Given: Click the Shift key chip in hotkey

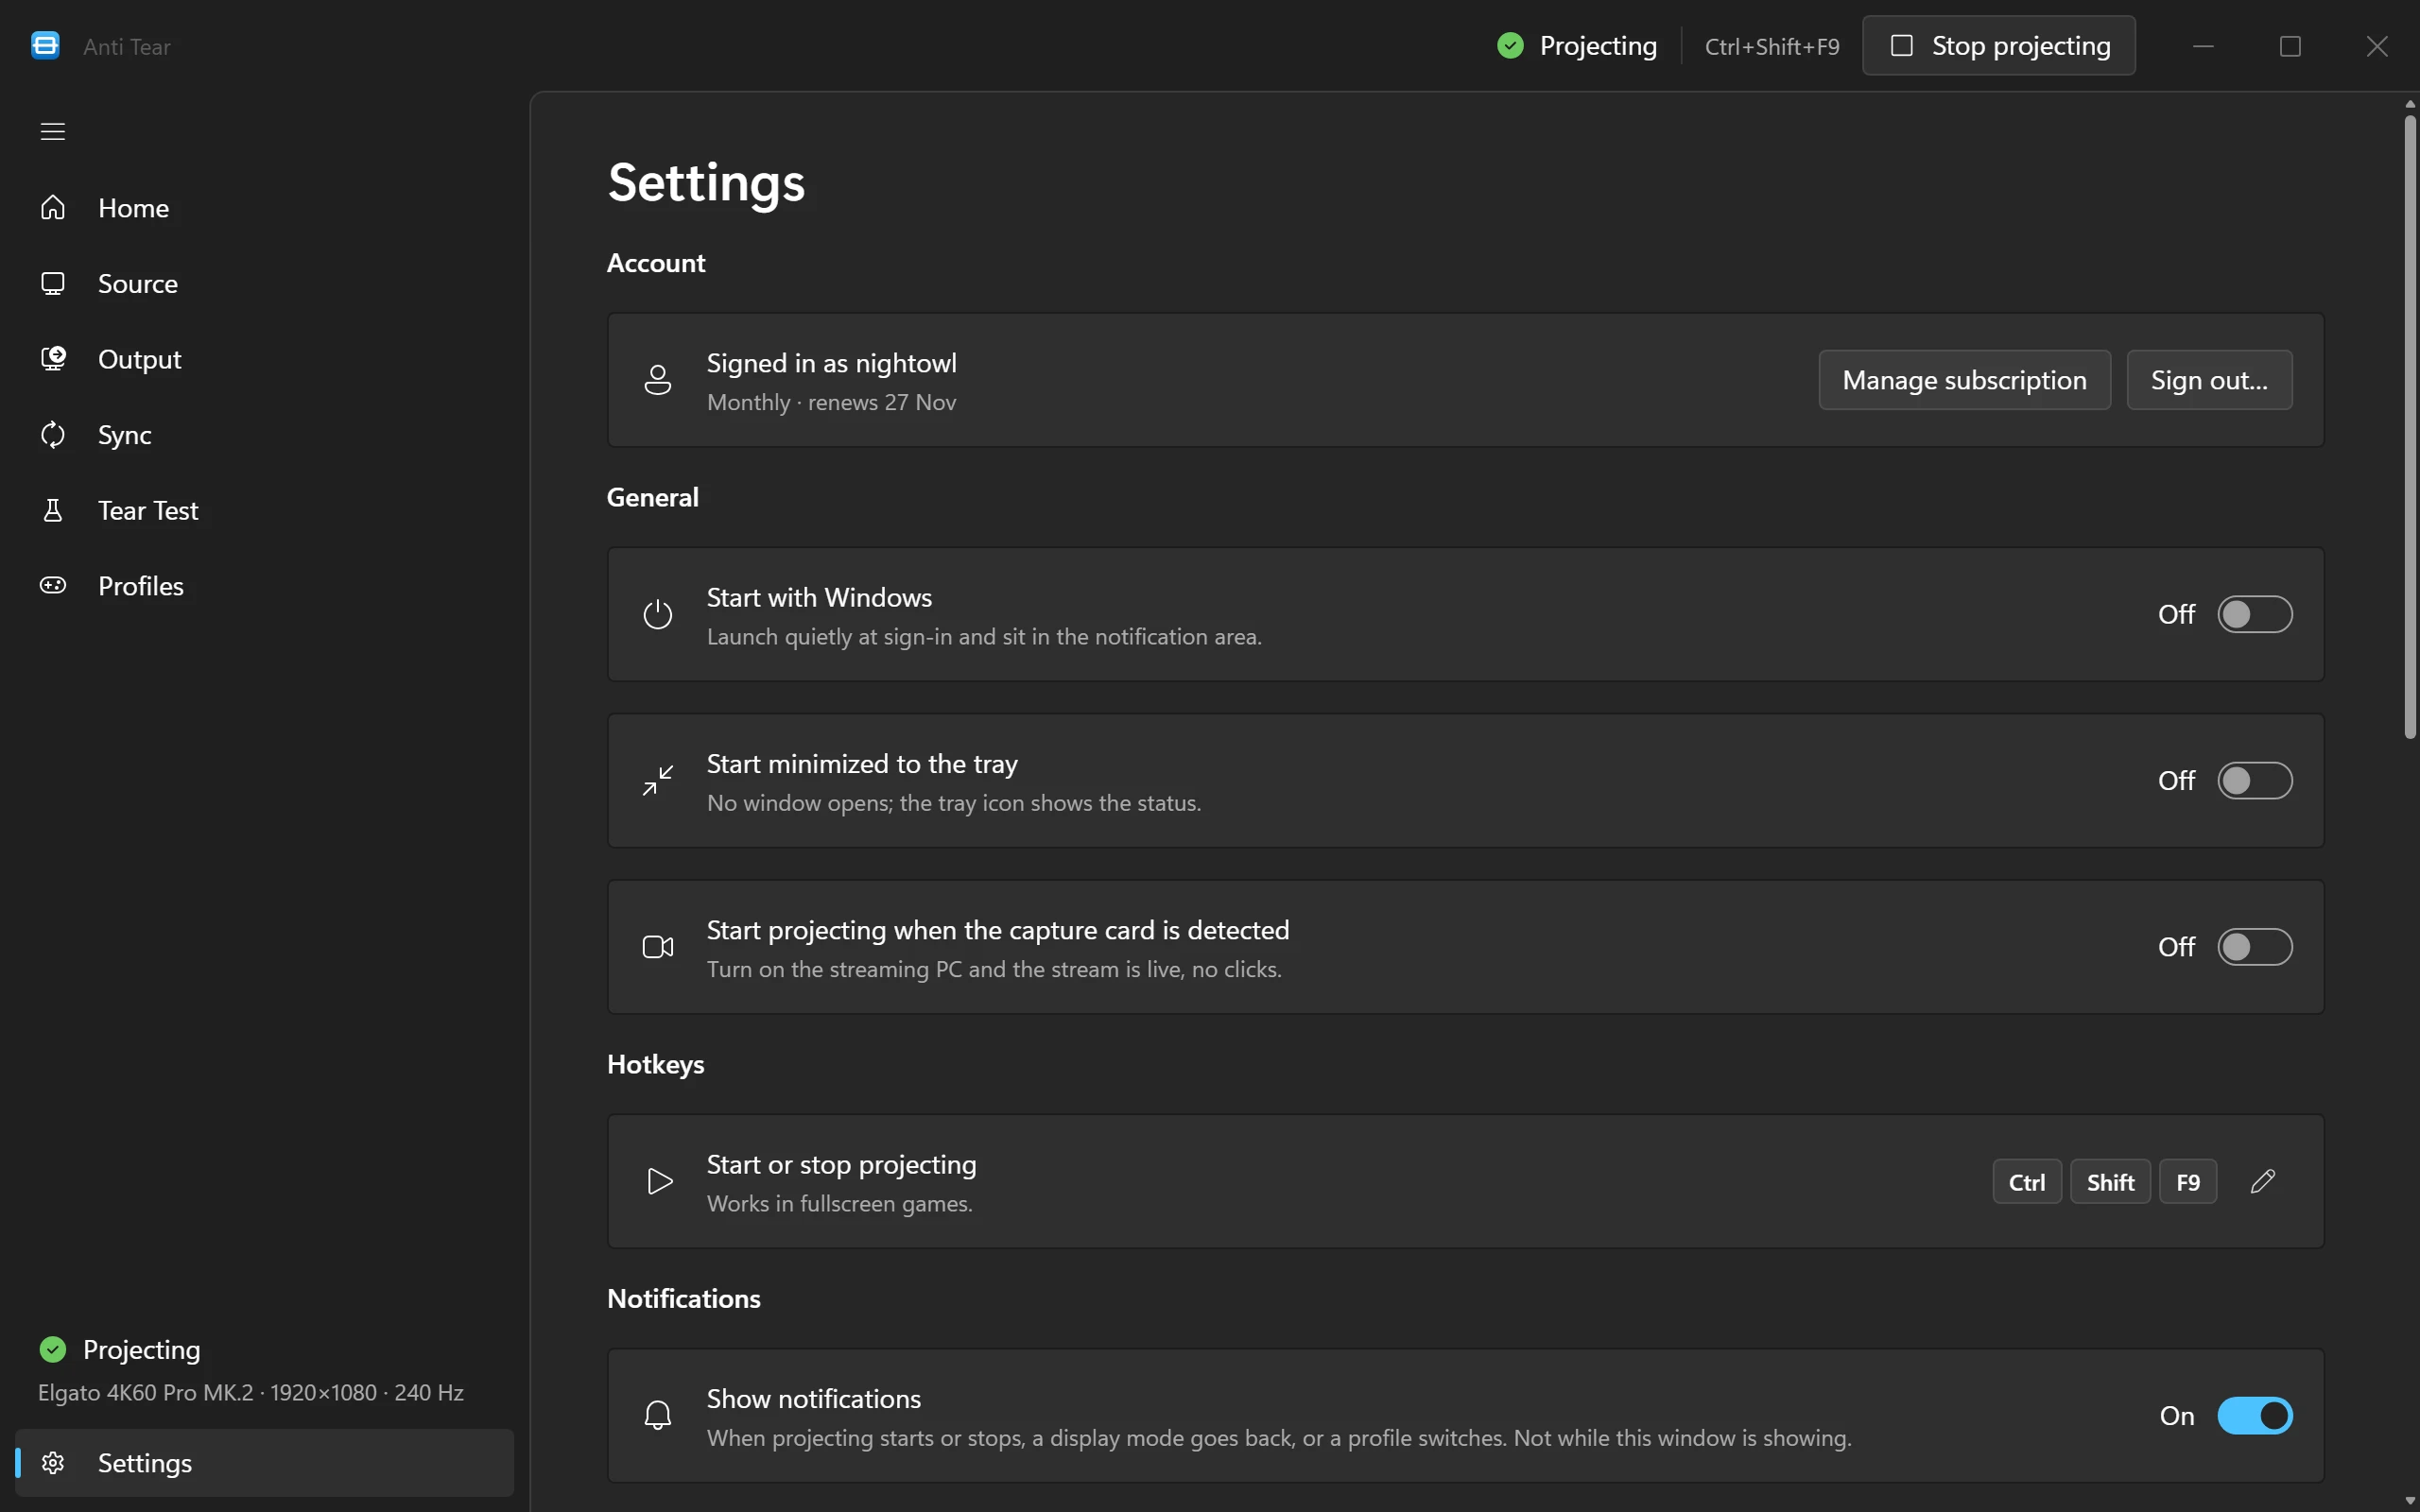Looking at the screenshot, I should [x=2110, y=1182].
